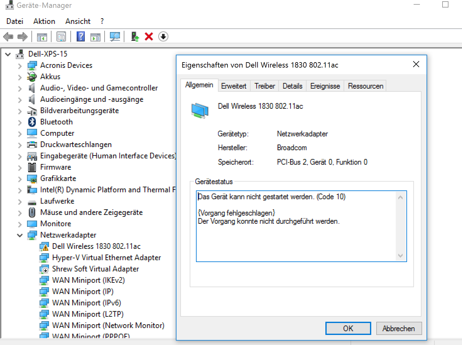Select WAN Miniport (L2TP) entry
Image resolution: width=462 pixels, height=345 pixels.
coord(88,314)
